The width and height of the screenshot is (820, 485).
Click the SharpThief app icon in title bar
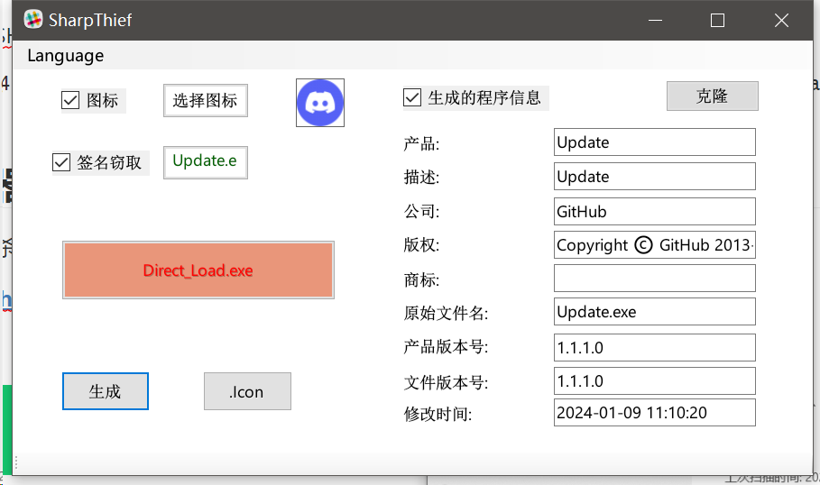33,20
